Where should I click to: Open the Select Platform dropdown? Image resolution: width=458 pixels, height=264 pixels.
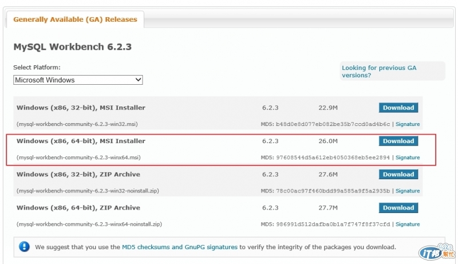click(x=78, y=80)
